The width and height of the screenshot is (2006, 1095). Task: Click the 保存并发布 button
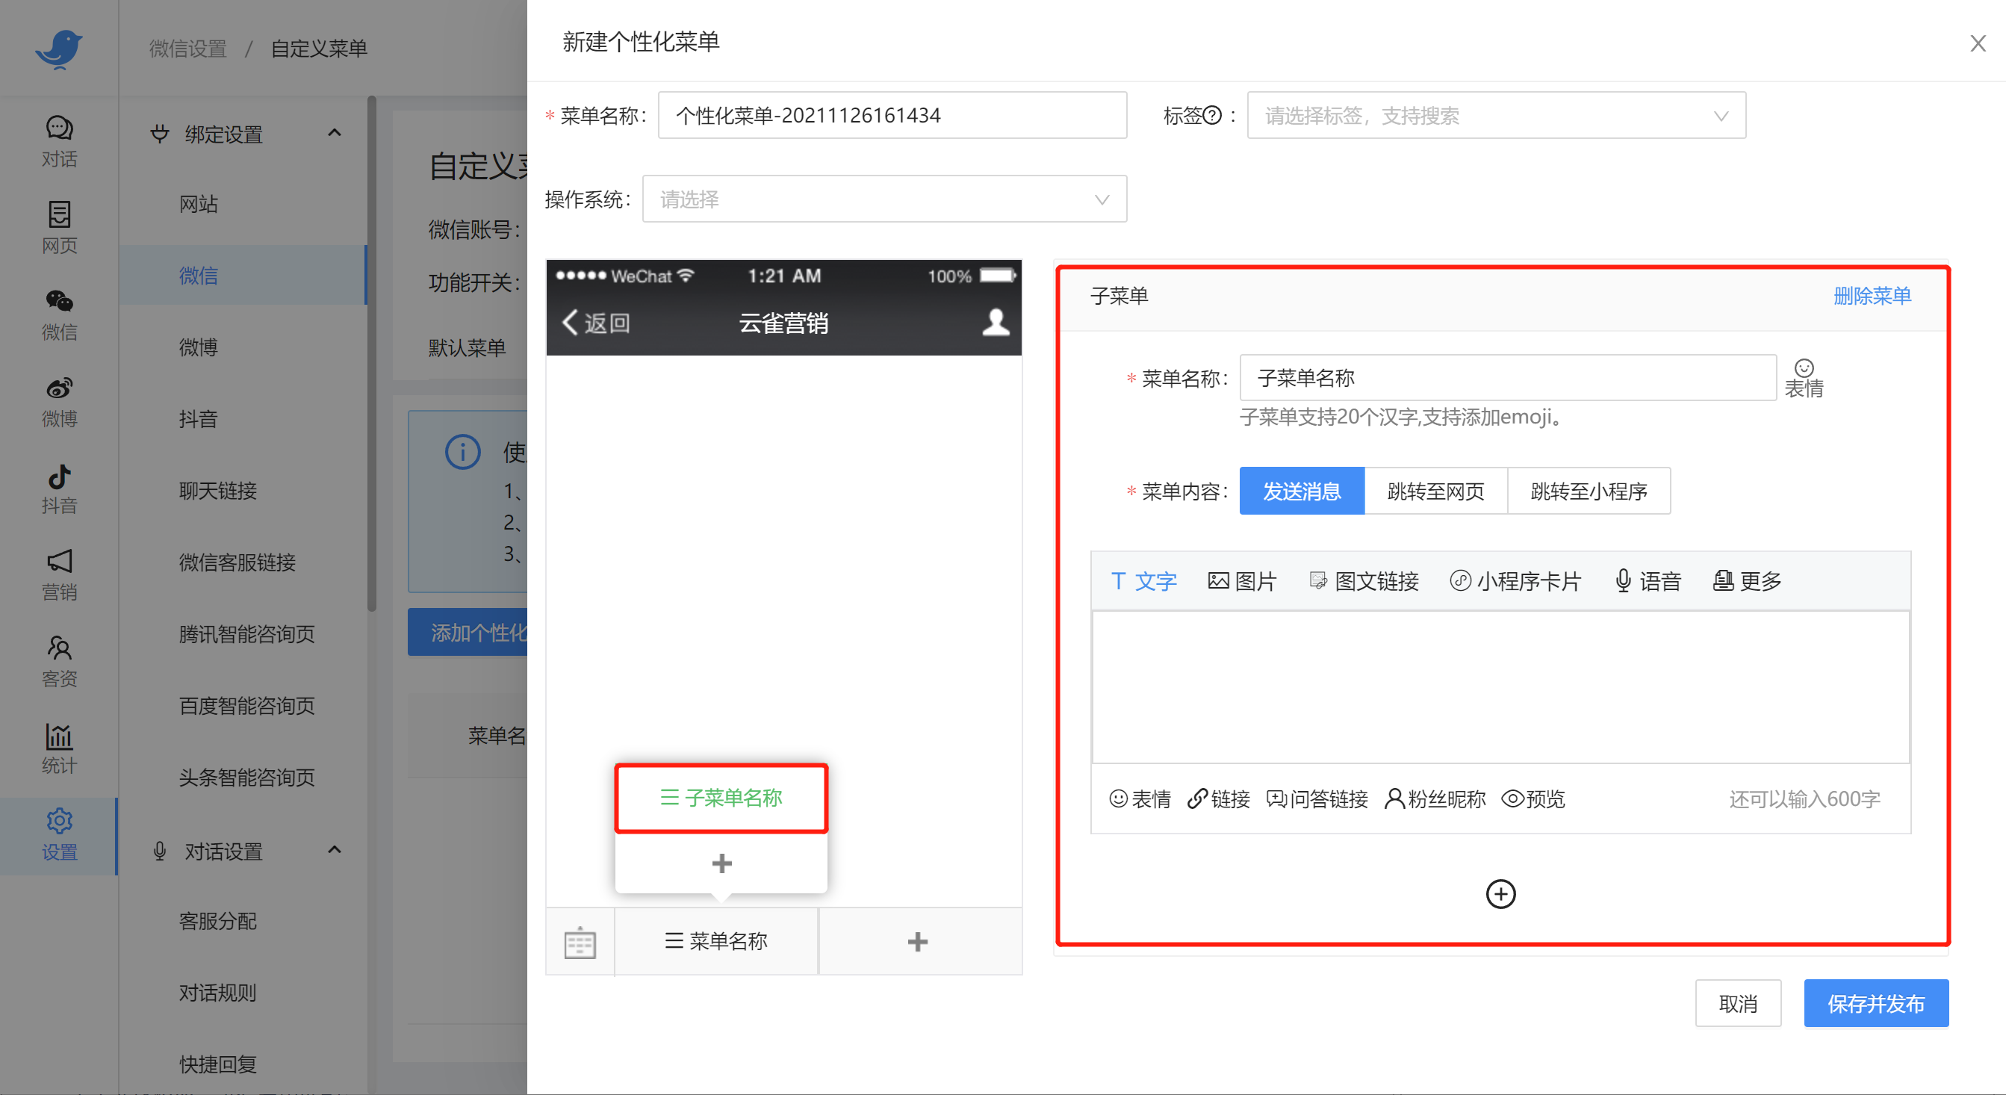click(x=1876, y=1003)
